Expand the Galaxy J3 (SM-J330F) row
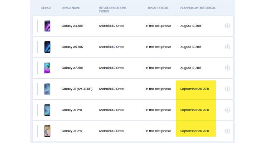 (x=227, y=89)
